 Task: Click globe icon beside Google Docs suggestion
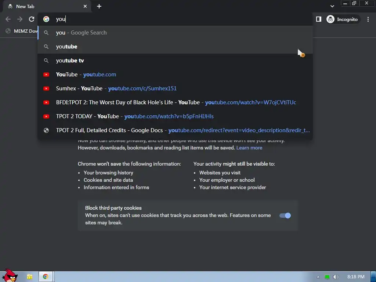(x=46, y=130)
